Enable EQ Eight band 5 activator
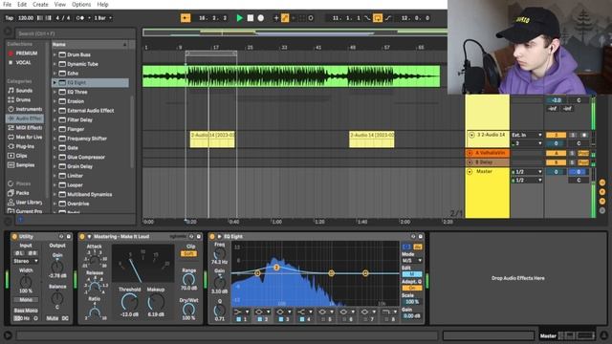The width and height of the screenshot is (612, 344). pos(322,319)
